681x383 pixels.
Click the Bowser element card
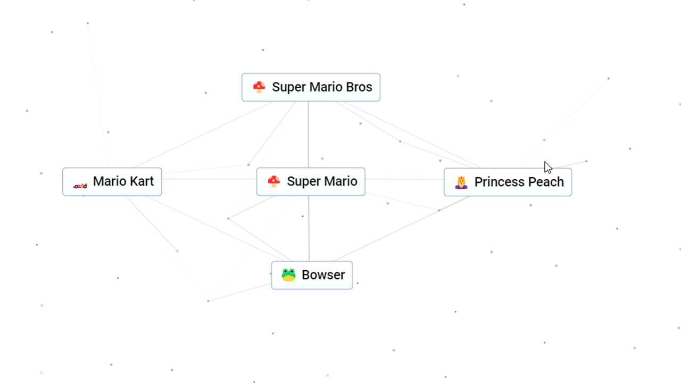(312, 275)
